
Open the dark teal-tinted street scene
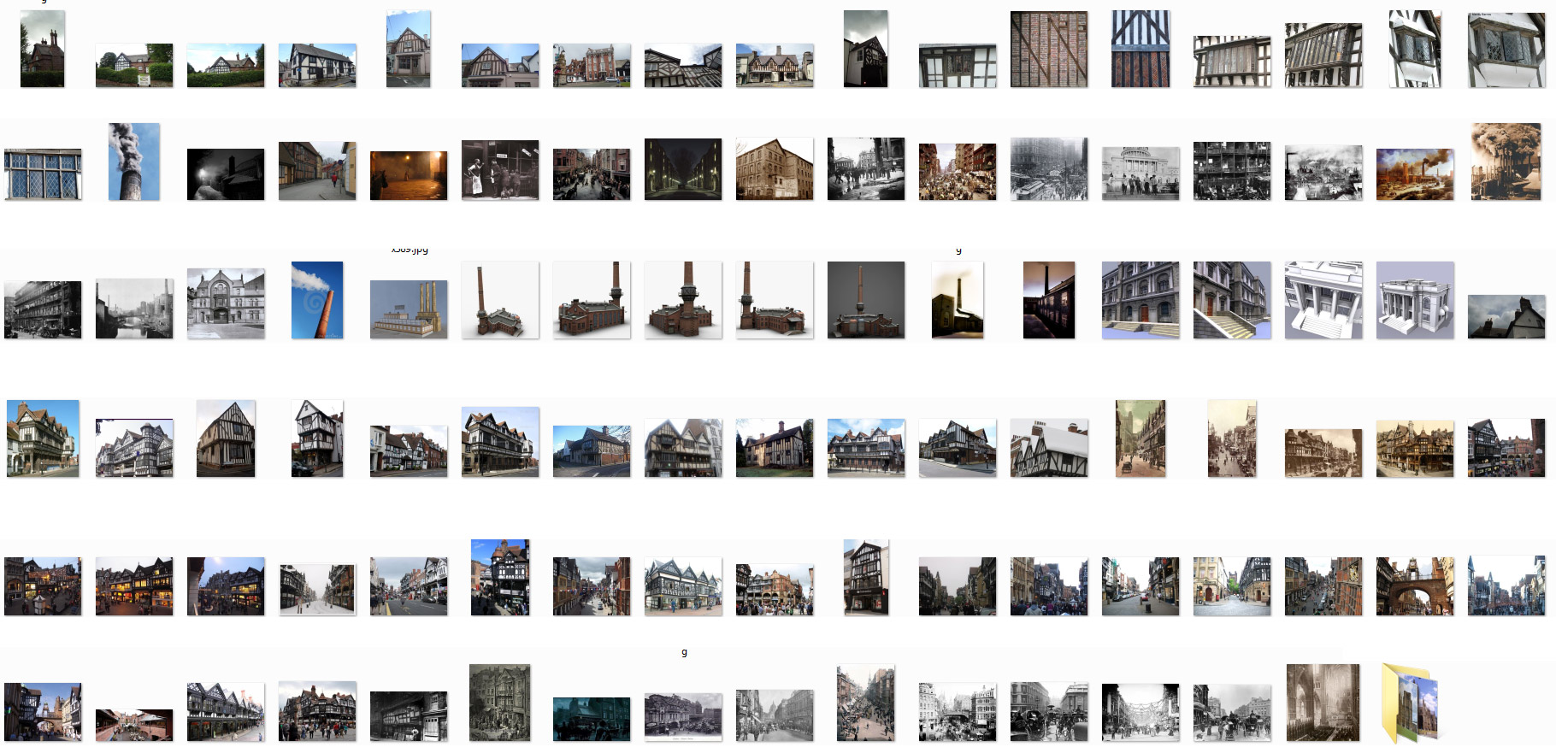pos(592,718)
